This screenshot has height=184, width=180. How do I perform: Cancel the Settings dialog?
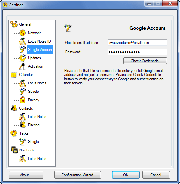(x=156, y=175)
